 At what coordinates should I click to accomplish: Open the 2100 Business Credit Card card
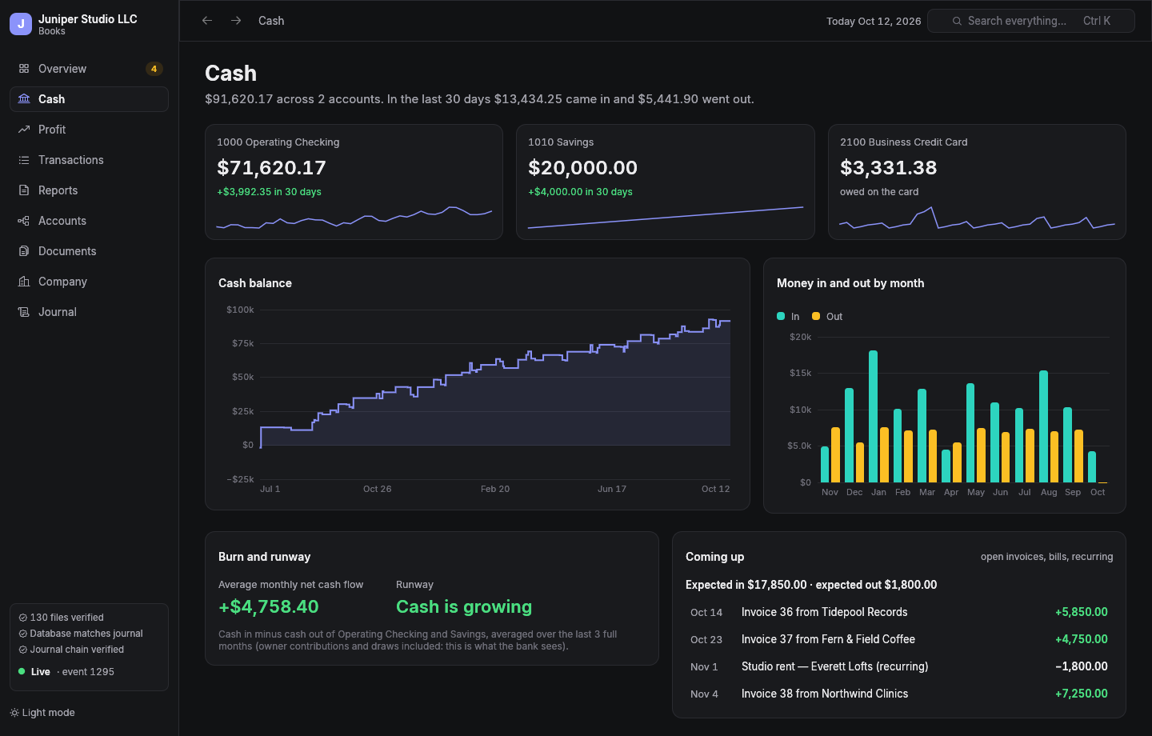[977, 182]
